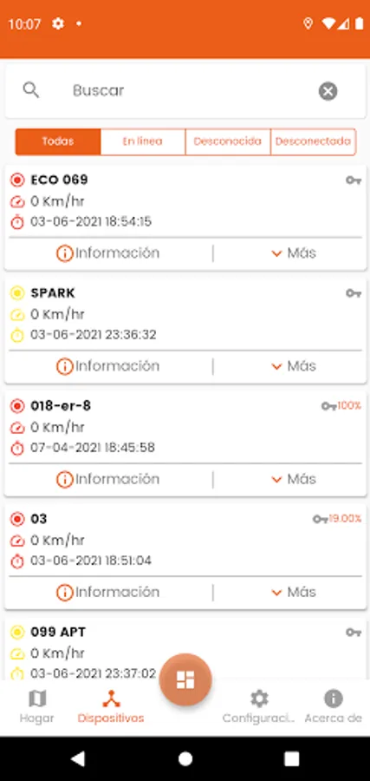Expand Más on ECO 069 card
370x781 pixels.
point(294,253)
